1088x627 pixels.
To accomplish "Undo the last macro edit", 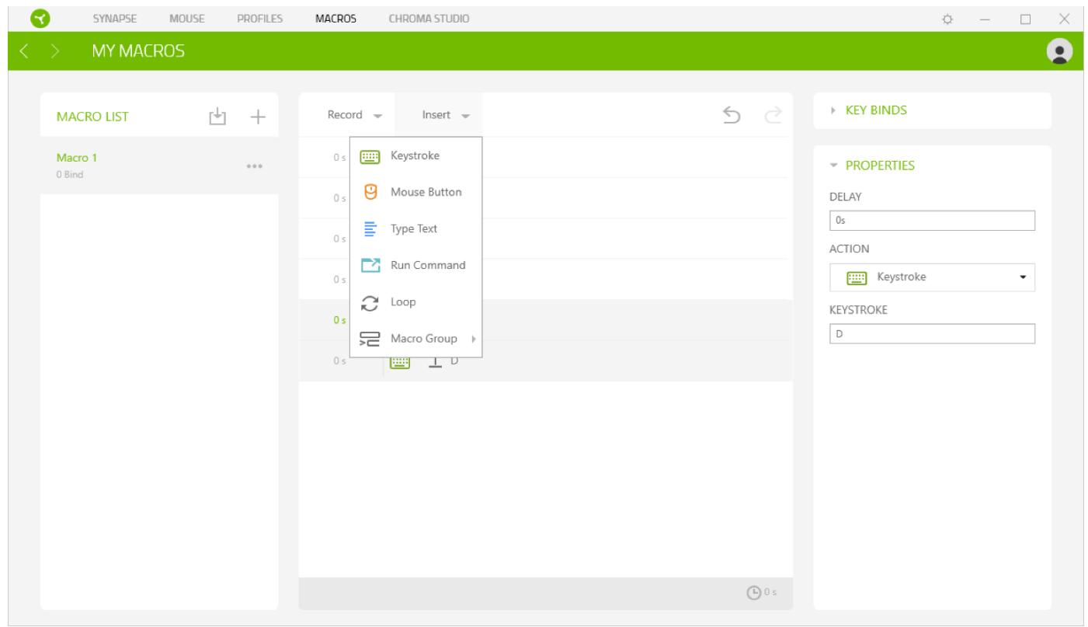I will [732, 115].
